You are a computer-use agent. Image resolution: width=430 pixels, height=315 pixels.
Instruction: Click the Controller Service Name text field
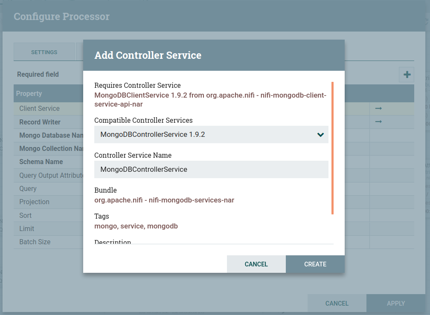[211, 169]
